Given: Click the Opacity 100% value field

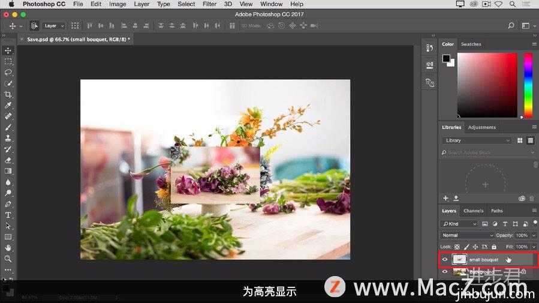Looking at the screenshot, I should (x=522, y=235).
